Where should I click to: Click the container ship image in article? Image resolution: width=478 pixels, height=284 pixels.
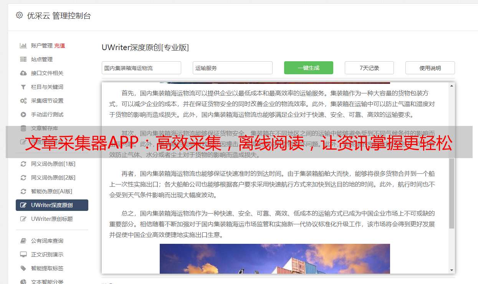(x=275, y=259)
